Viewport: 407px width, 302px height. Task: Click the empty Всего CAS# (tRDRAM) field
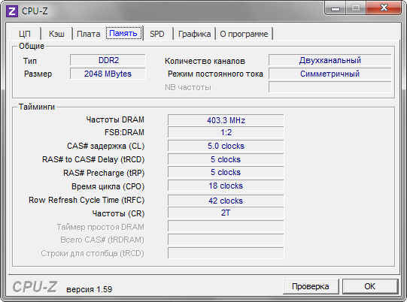click(x=226, y=240)
